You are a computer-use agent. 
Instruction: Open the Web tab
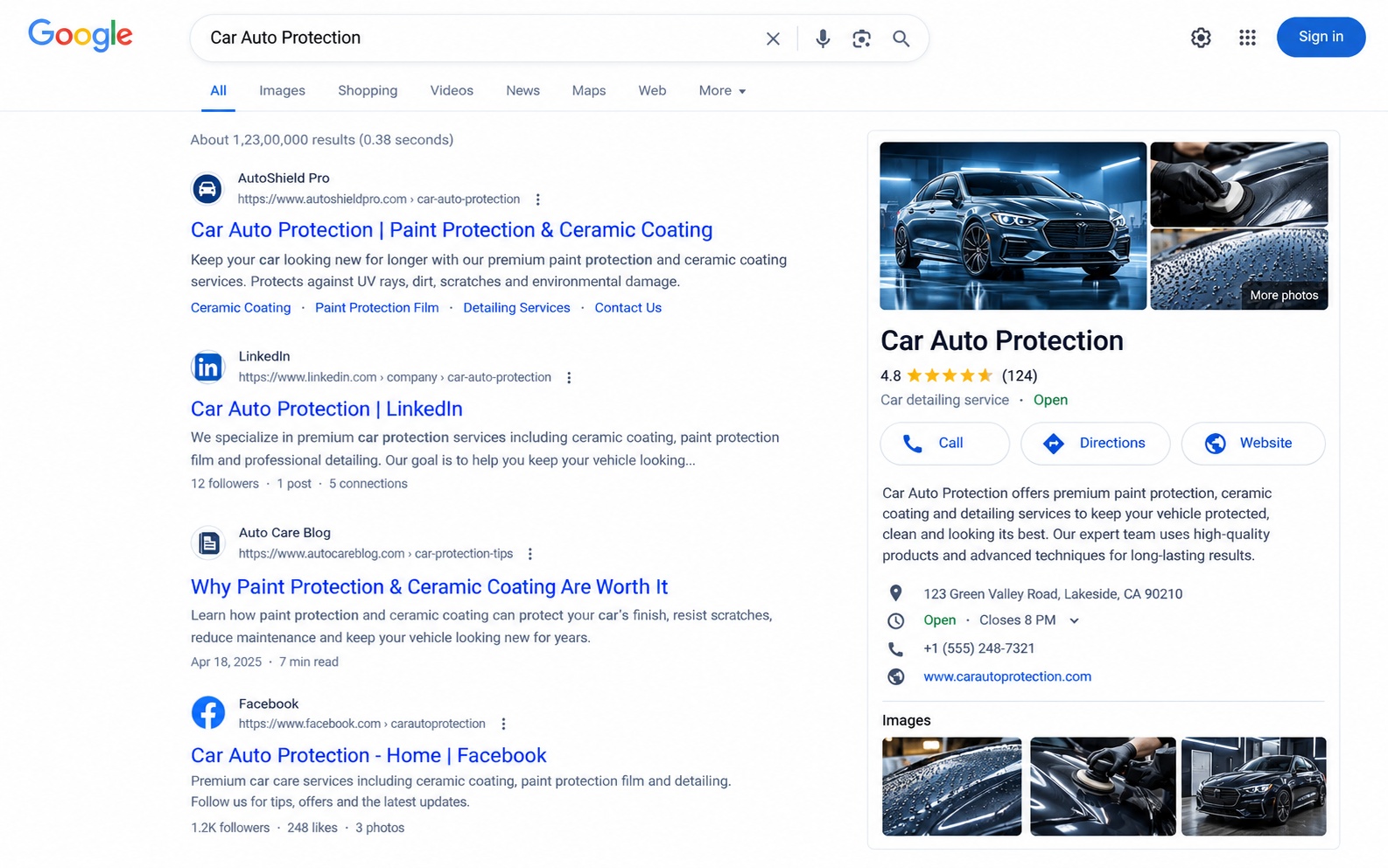[652, 90]
